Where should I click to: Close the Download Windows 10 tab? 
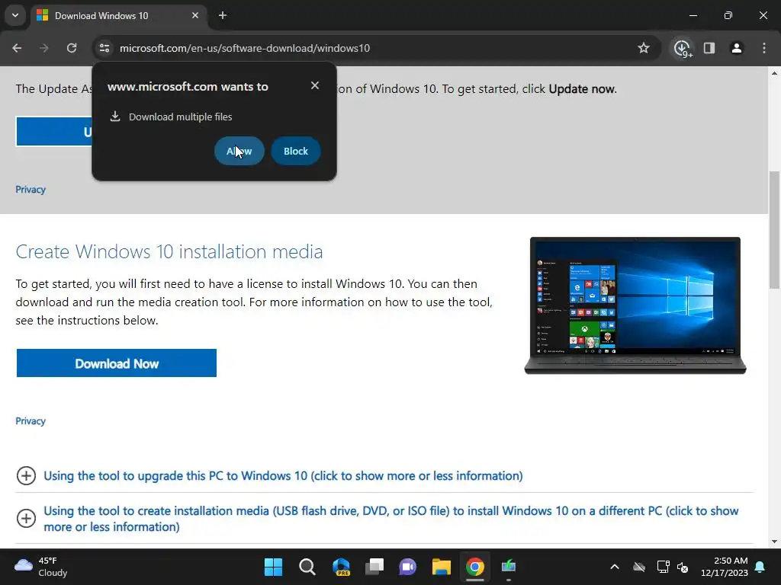[x=195, y=15]
